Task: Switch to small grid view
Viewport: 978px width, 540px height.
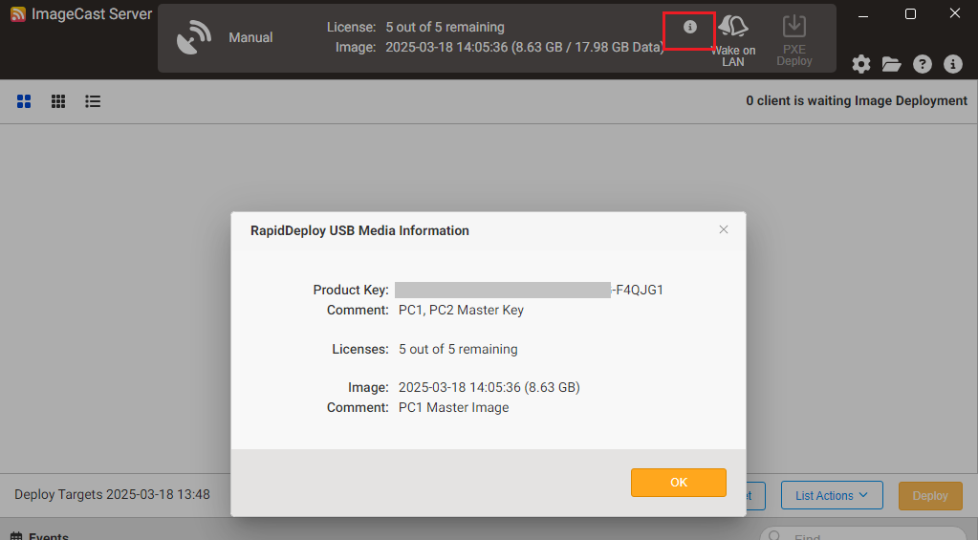Action: point(58,101)
